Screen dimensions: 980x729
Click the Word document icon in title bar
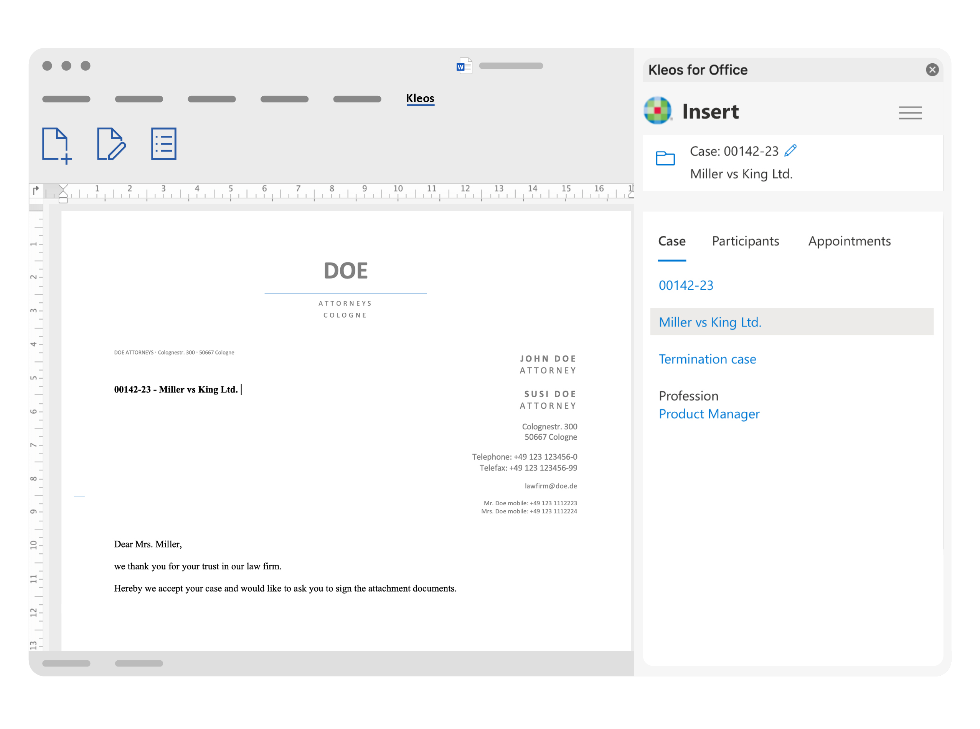(x=464, y=66)
